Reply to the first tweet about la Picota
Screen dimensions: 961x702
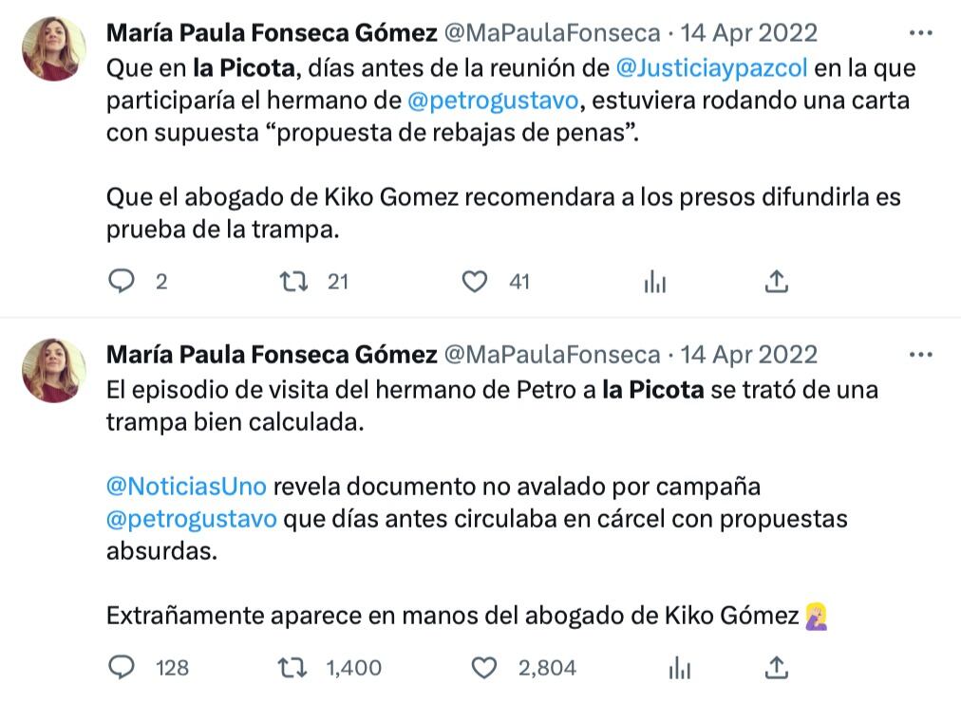122,281
